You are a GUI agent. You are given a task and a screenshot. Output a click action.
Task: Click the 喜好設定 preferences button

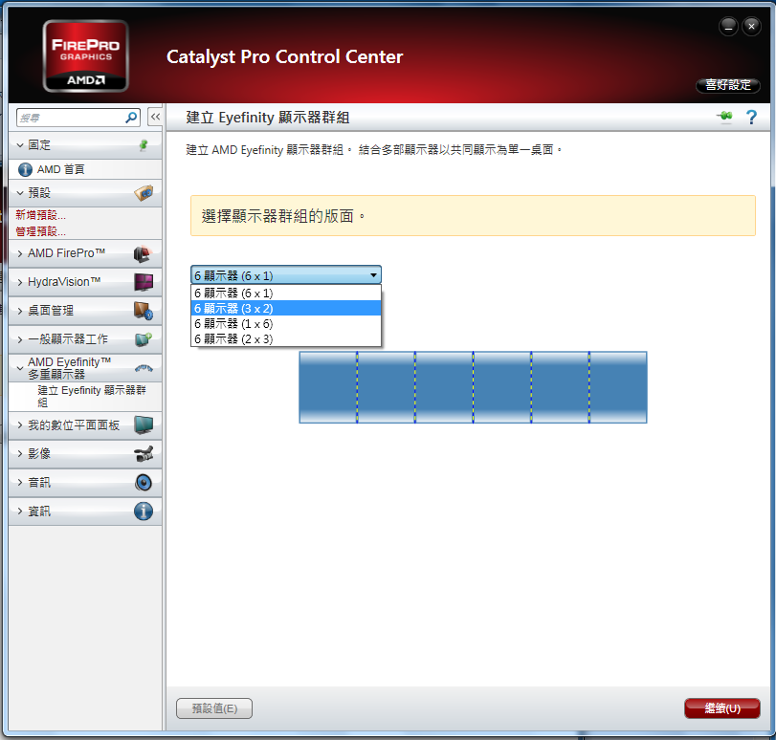point(727,85)
